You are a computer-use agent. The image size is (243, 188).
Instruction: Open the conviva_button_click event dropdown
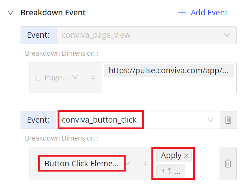[138, 120]
